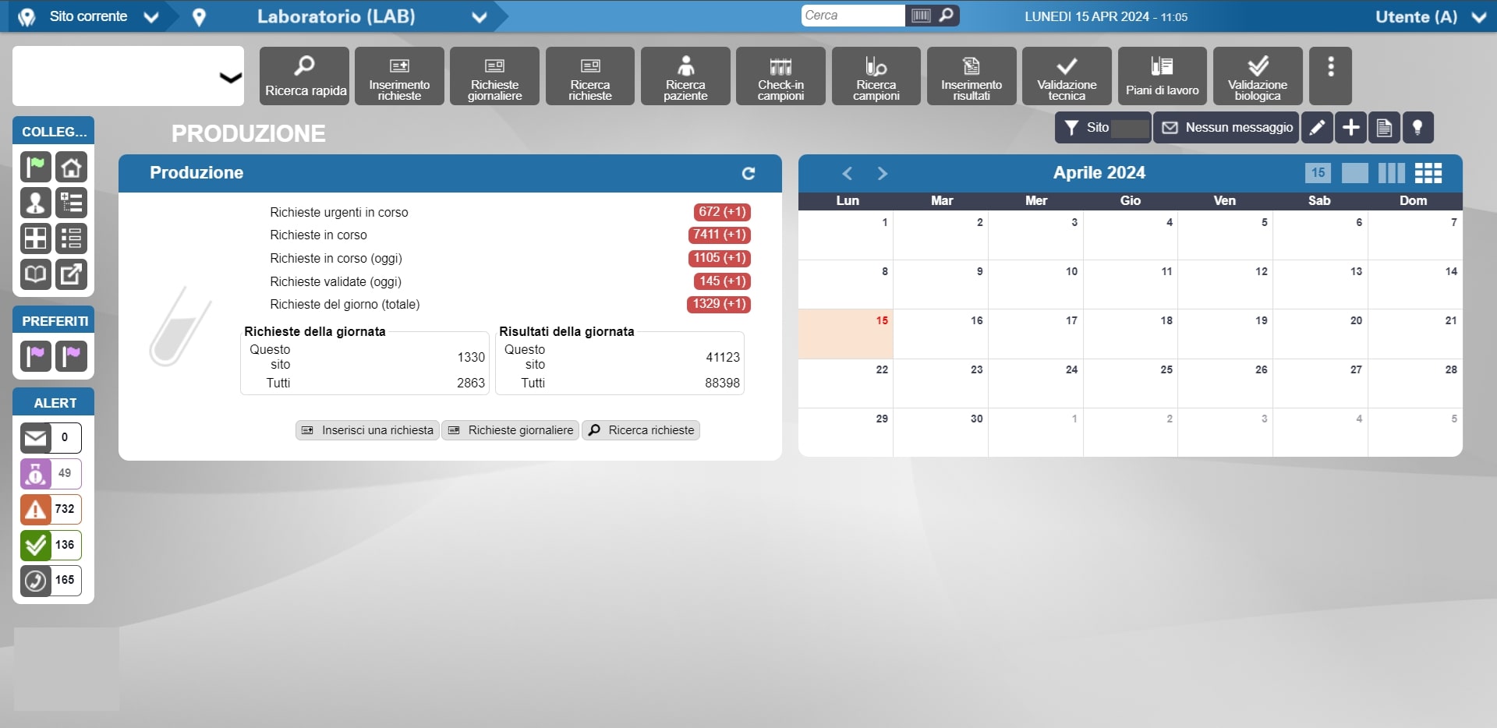Click the plus icon to add widget
This screenshot has height=728, width=1497.
(1350, 128)
